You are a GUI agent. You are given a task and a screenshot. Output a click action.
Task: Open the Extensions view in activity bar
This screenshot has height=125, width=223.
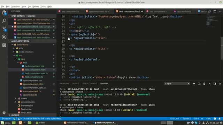(4, 45)
